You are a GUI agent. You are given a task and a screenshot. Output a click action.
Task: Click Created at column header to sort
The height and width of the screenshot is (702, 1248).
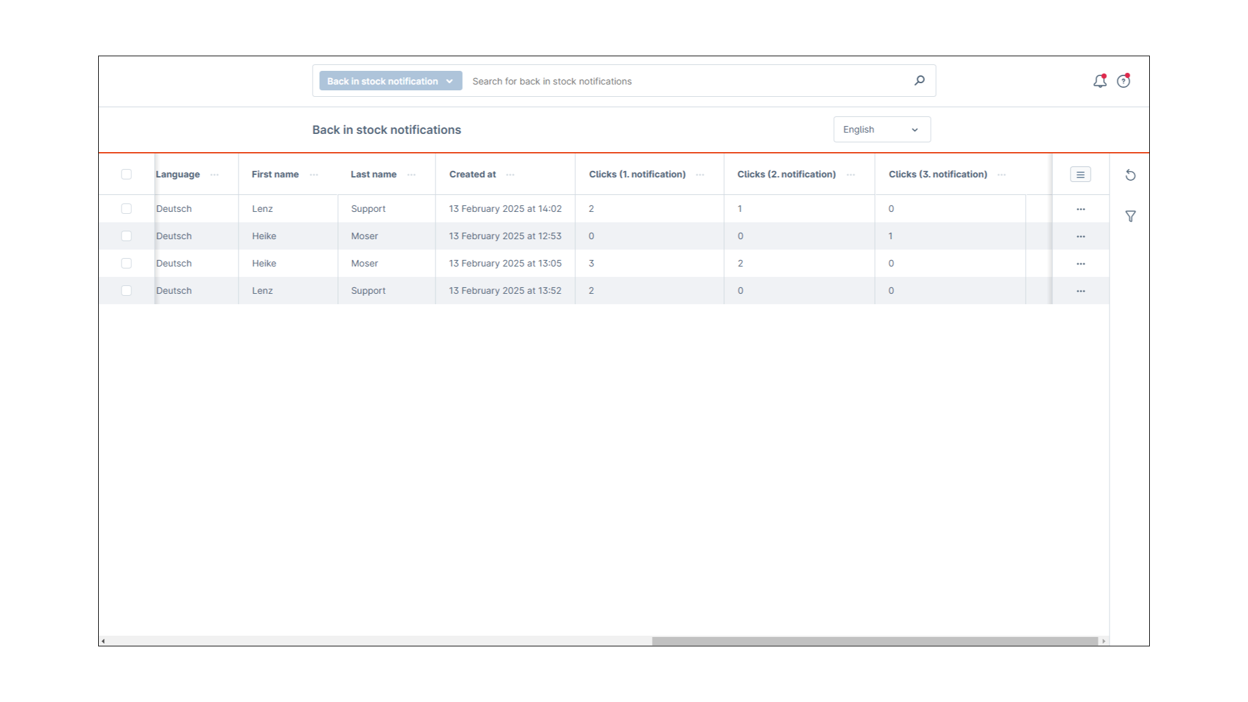tap(473, 174)
